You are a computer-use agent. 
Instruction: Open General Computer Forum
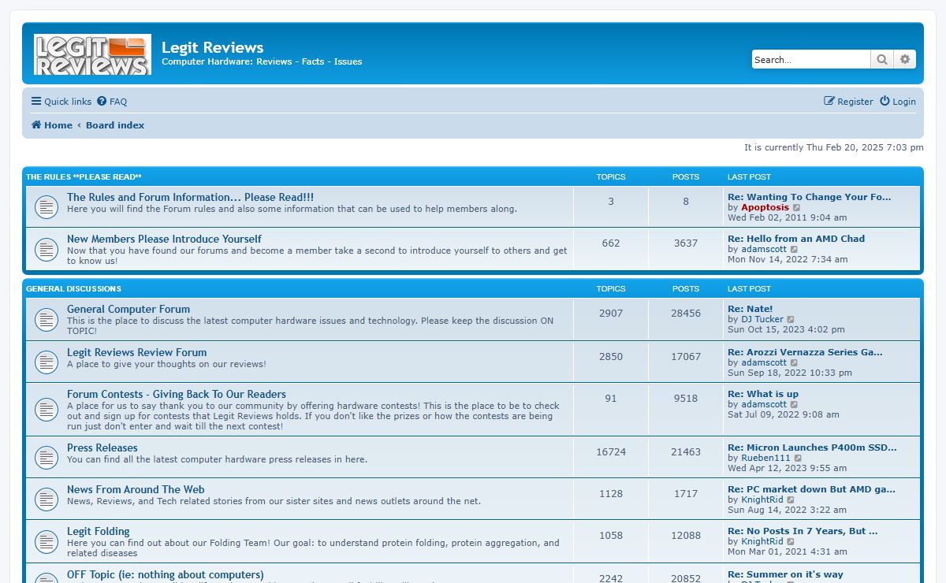128,309
